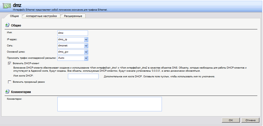This screenshot has width=263, height=126.
Task: Switch to the Общие tab
Action: [x=14, y=16]
